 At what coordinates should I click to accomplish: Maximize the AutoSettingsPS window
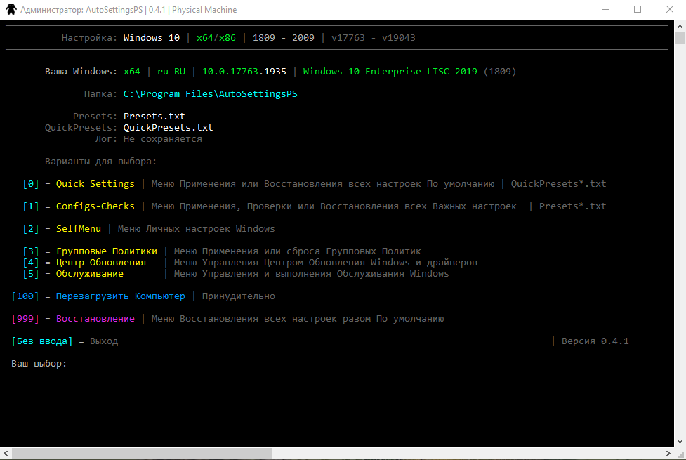pos(638,10)
